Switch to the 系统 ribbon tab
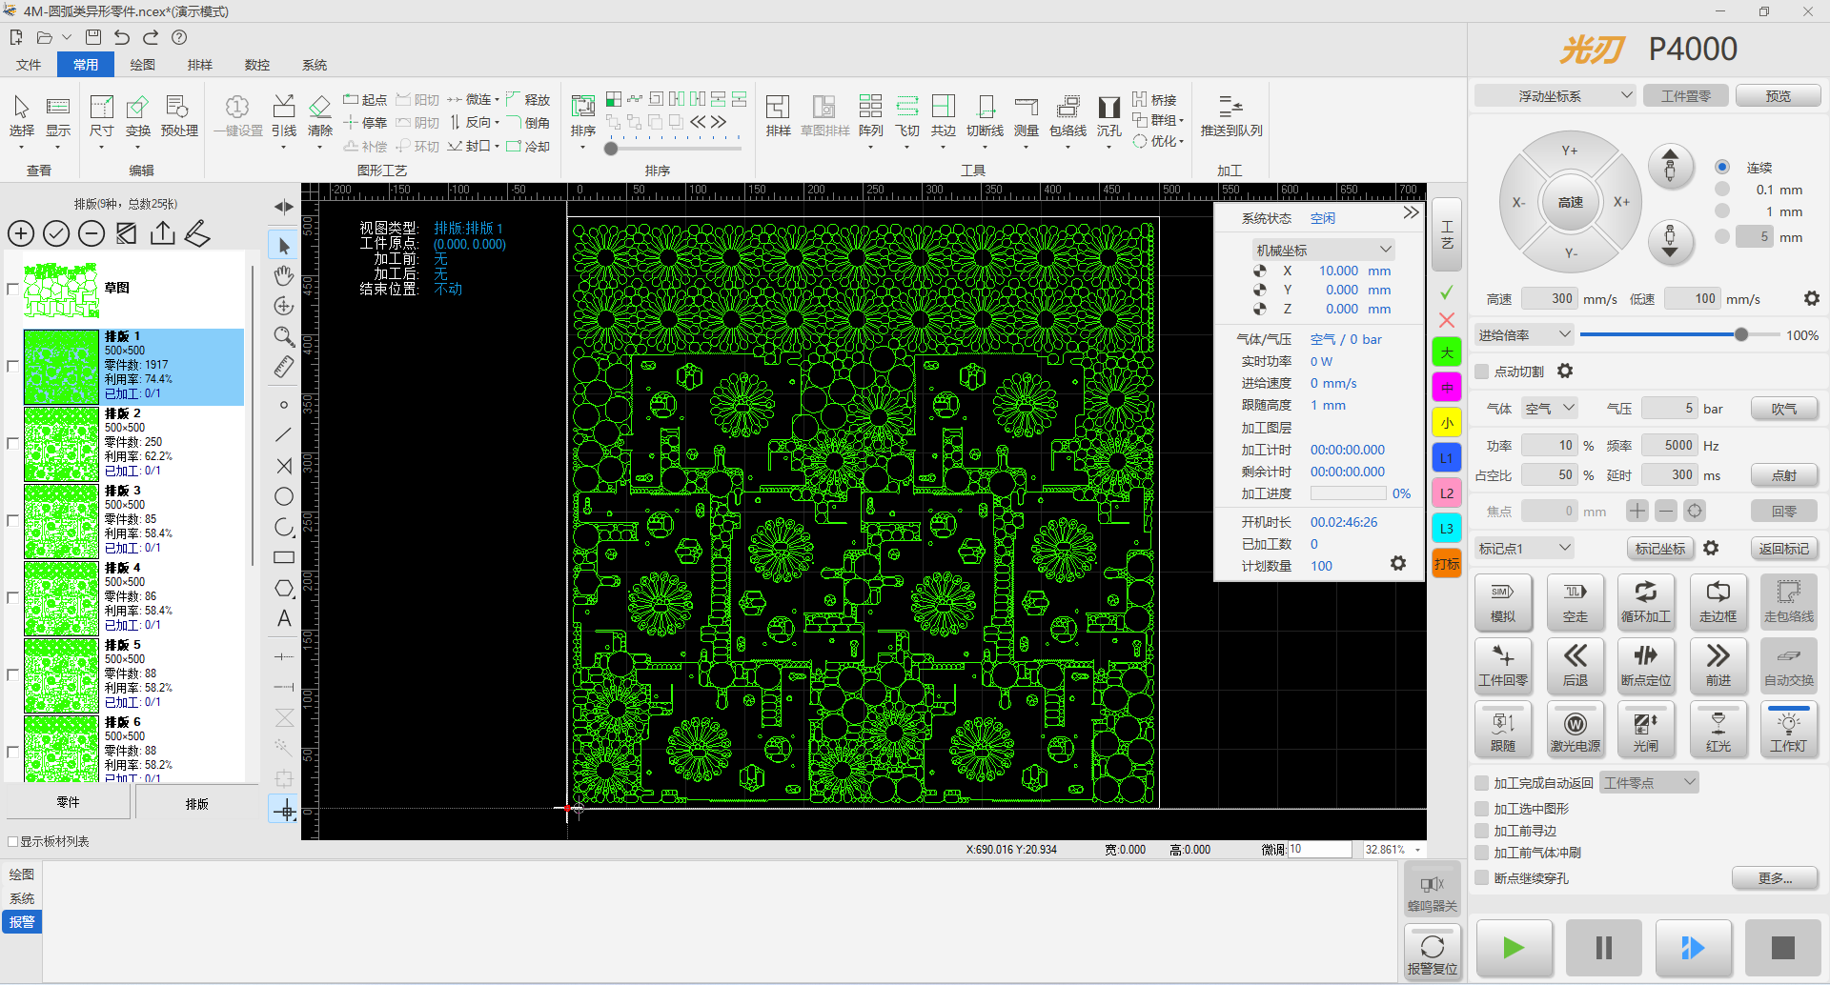 click(x=315, y=65)
